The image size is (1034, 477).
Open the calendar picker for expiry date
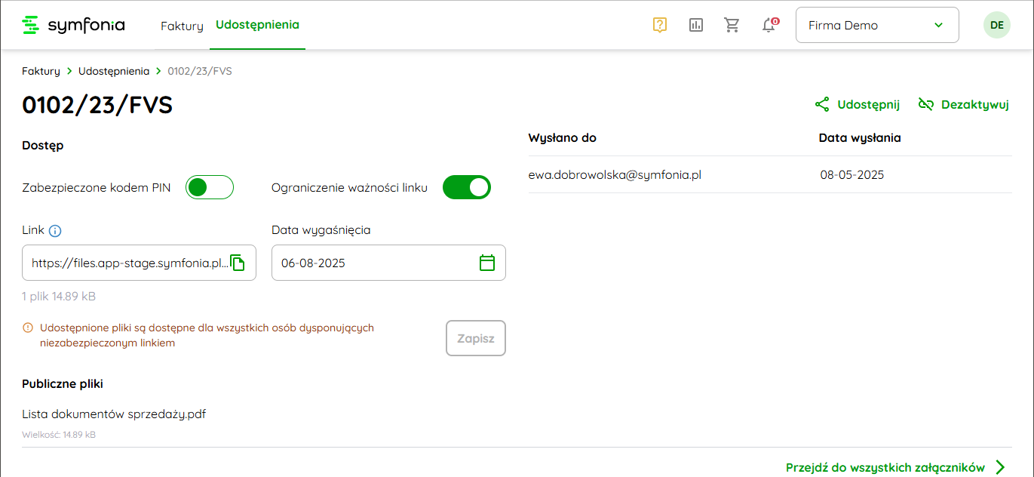pyautogui.click(x=487, y=263)
